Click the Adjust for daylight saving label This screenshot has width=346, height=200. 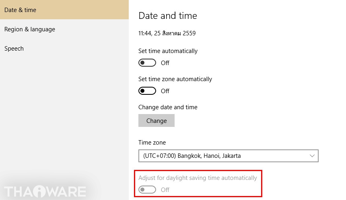pyautogui.click(x=198, y=178)
